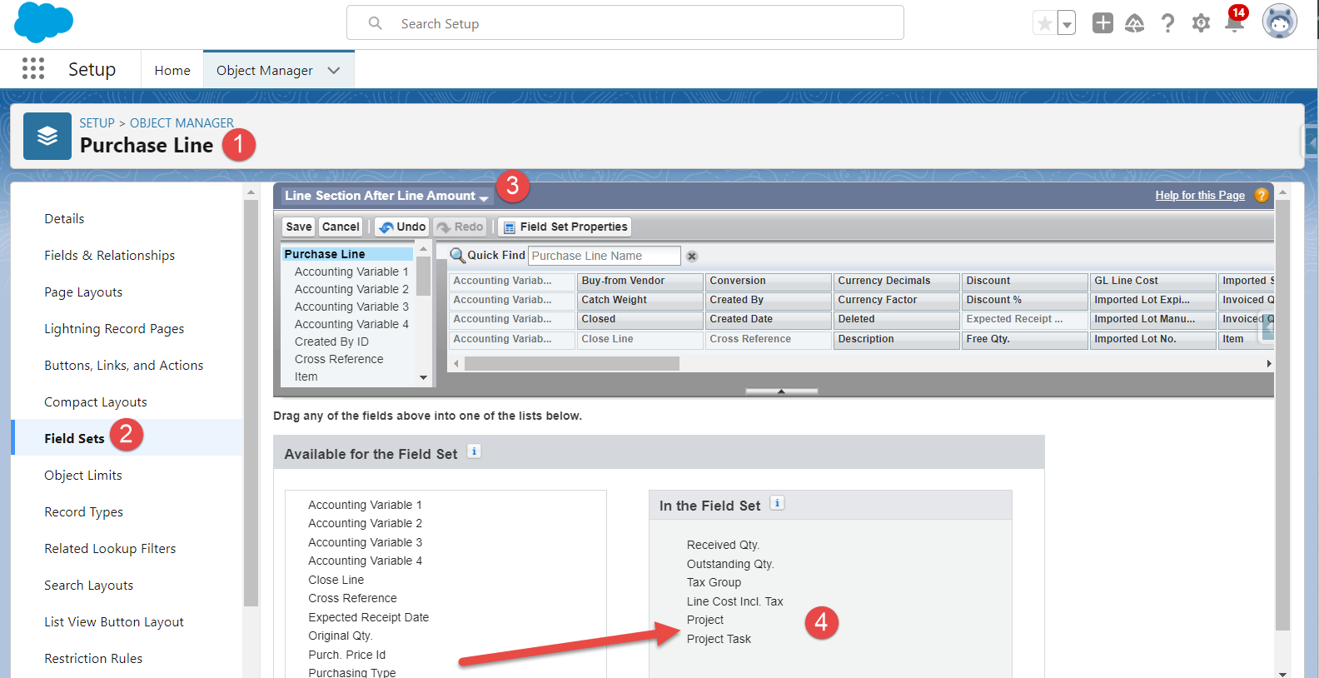
Task: Select the Buy-from Vendor palette field
Action: coord(640,282)
